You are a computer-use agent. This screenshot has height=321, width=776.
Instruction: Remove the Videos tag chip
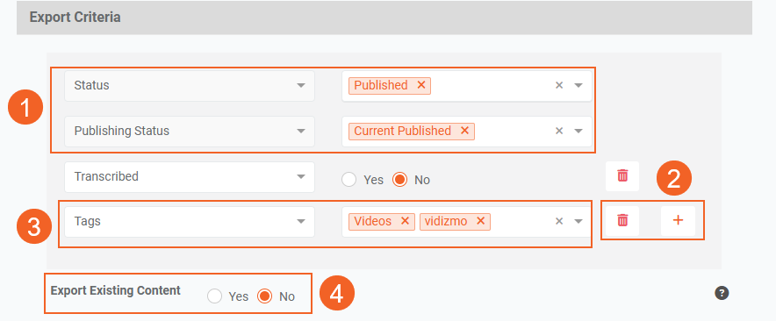pyautogui.click(x=405, y=221)
